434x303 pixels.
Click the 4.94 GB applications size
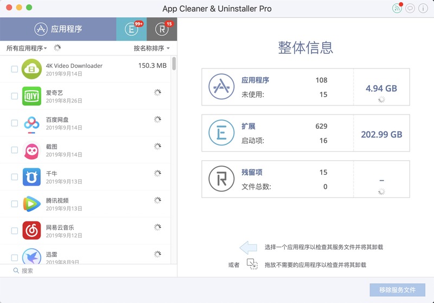tap(381, 89)
